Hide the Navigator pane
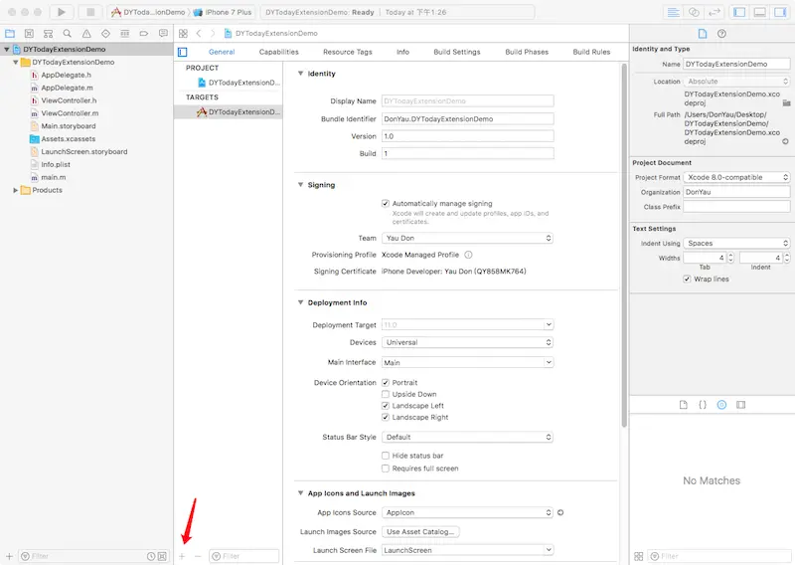The image size is (795, 565). 739,12
